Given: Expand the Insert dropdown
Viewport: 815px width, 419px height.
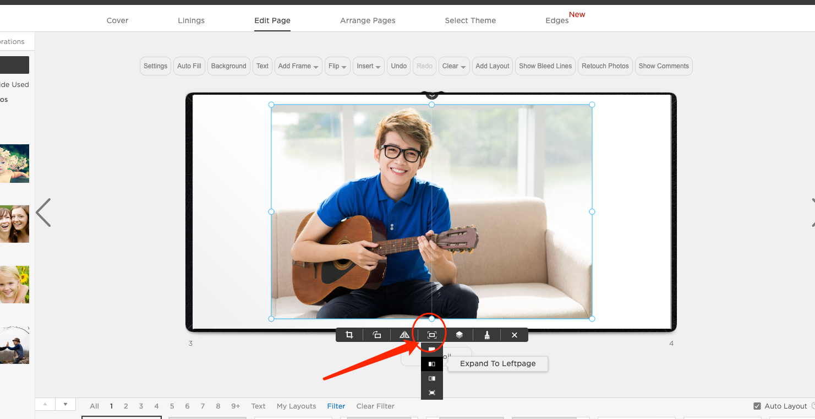Looking at the screenshot, I should coord(369,66).
